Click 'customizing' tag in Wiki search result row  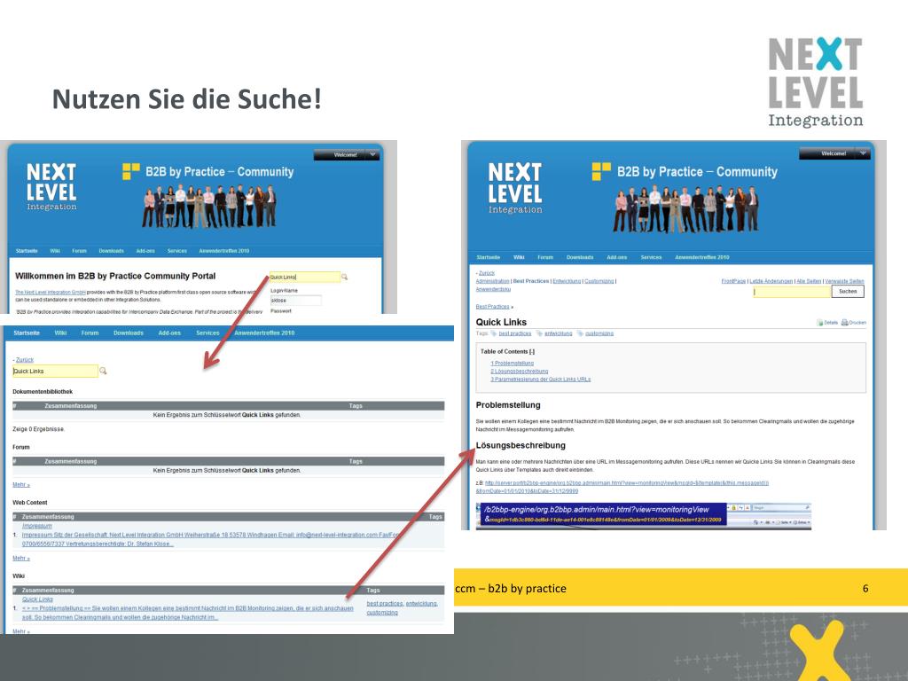[382, 613]
